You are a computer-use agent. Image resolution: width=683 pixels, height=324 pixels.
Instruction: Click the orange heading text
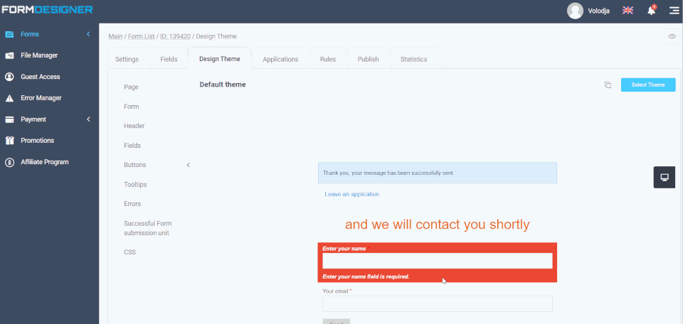438,225
